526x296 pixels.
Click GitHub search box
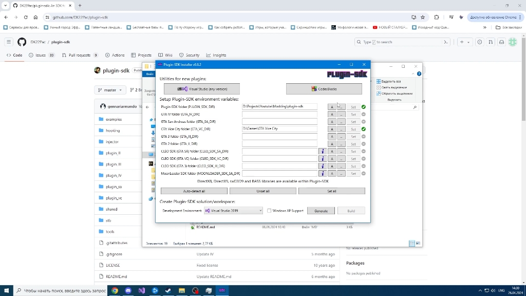[402, 42]
